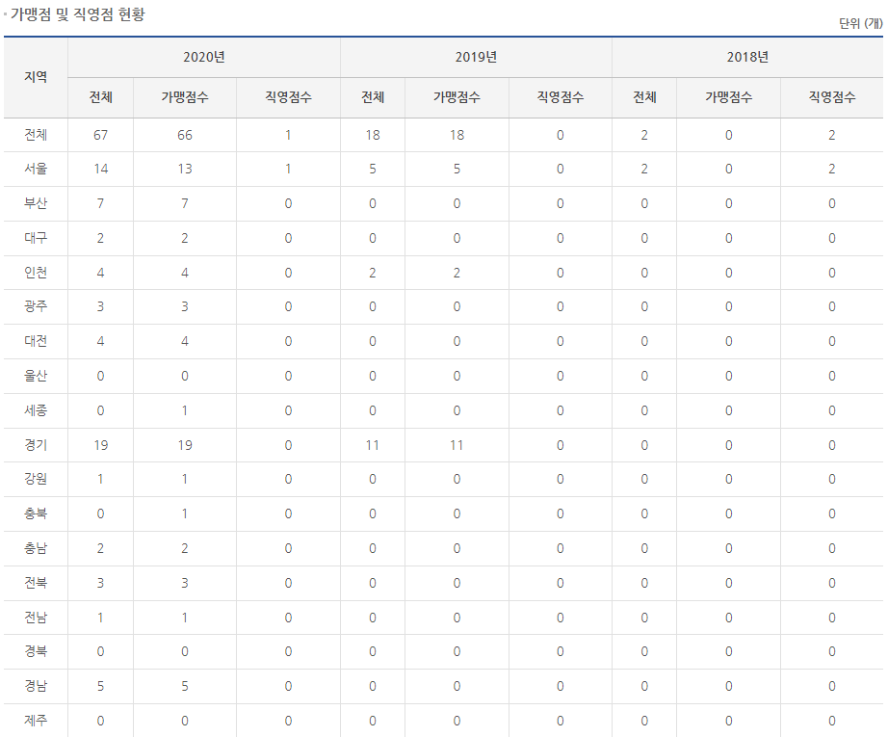Click 2020 가맹점수 value 4 in 대전 row

(185, 341)
